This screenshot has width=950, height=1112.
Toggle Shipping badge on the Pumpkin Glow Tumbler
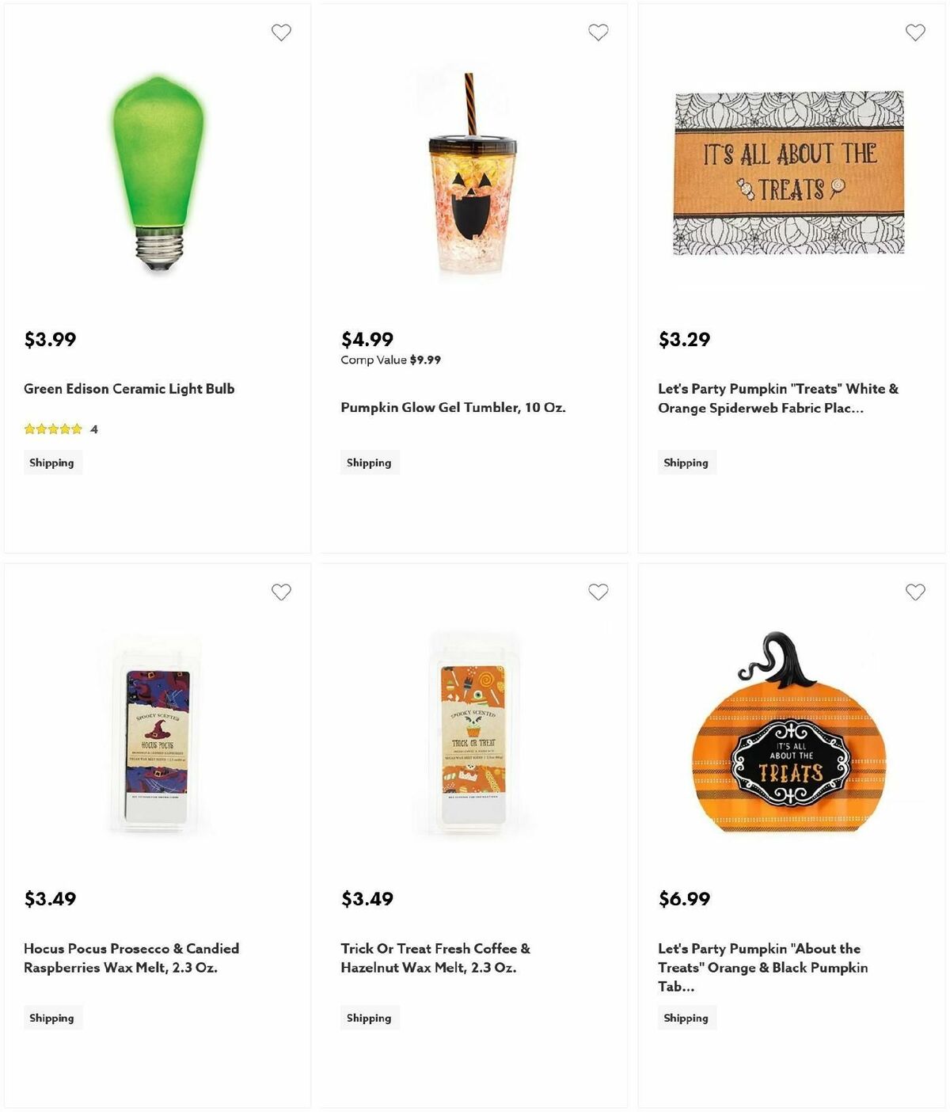point(369,462)
